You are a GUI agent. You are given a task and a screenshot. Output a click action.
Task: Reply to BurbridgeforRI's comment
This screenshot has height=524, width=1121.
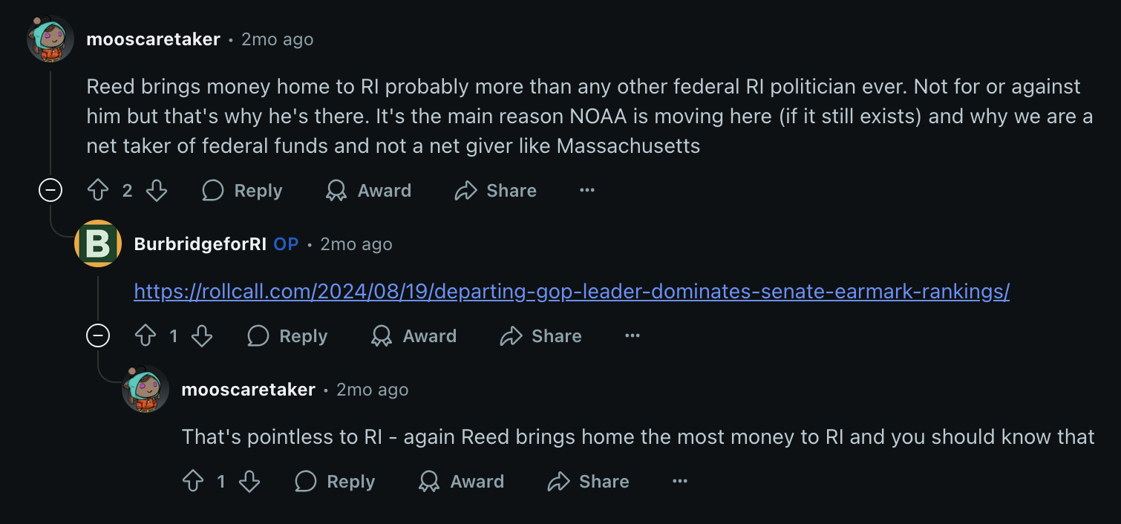pos(288,336)
